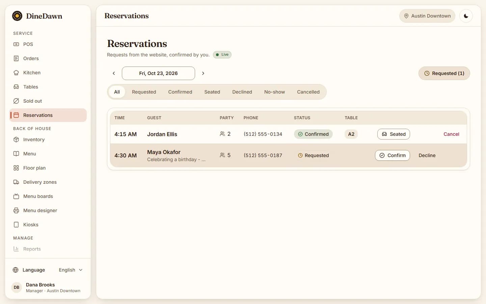Click the Live status indicator
The image size is (486, 304).
[222, 55]
